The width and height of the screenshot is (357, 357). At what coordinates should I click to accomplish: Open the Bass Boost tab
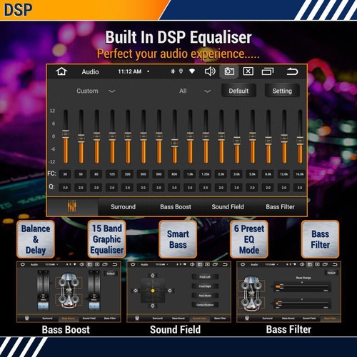pos(176,207)
